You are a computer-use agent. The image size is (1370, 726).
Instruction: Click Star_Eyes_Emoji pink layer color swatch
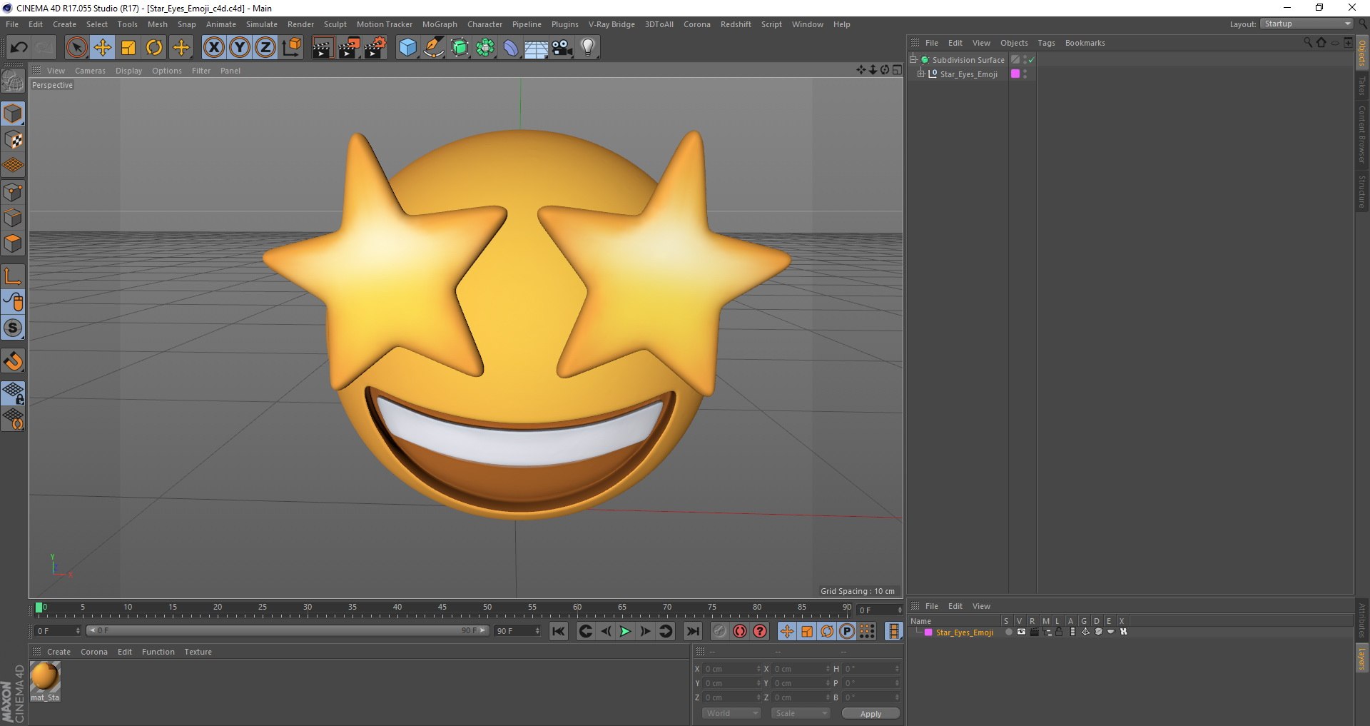1015,74
